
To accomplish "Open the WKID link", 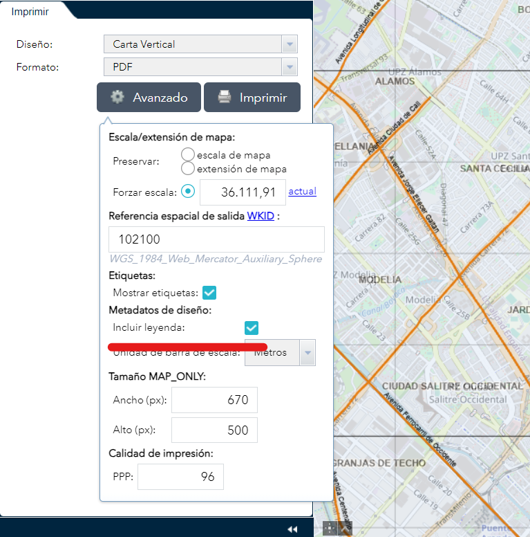I will [261, 216].
